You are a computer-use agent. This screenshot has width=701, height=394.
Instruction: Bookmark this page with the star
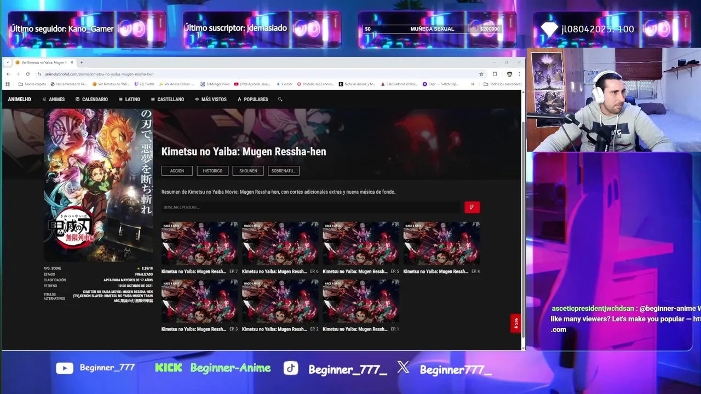[481, 74]
